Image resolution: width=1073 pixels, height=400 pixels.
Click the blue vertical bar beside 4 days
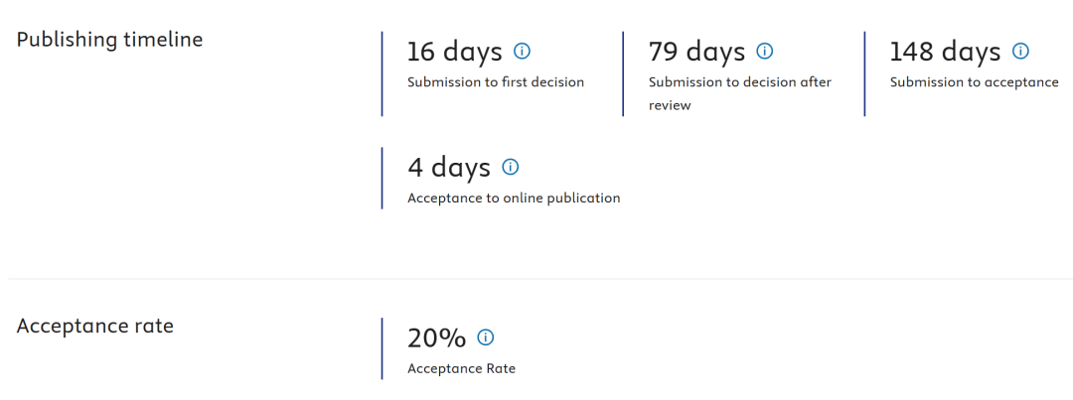pos(383,179)
